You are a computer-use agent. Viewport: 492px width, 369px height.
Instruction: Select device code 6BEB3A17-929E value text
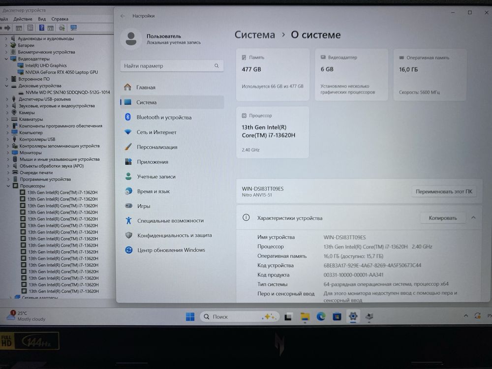372,266
